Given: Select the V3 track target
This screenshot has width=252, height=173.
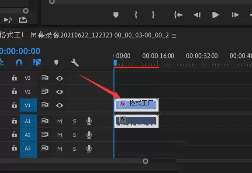Looking at the screenshot, I should click(28, 78).
